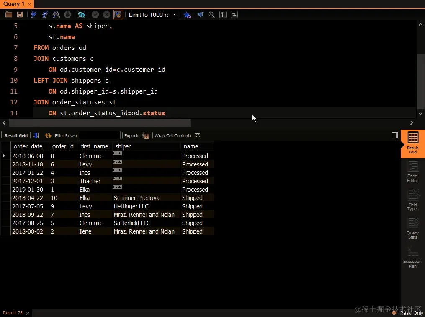Toggle the secondary side panel
The image size is (425, 317).
[x=394, y=135]
